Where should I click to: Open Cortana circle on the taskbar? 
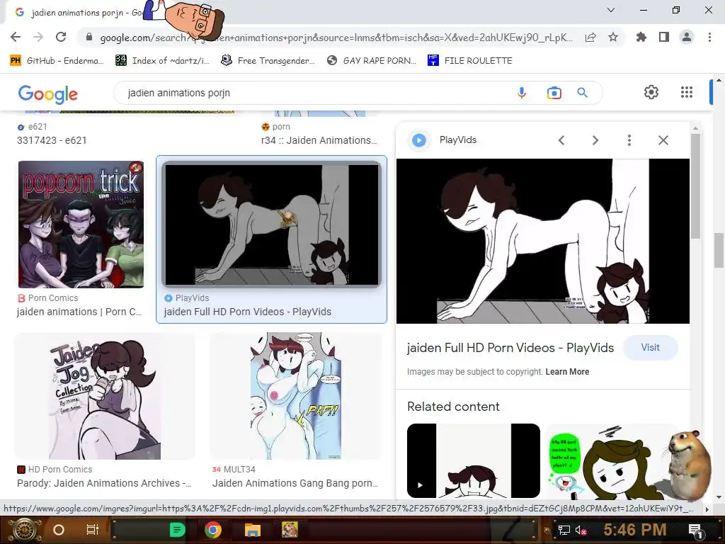point(59,530)
